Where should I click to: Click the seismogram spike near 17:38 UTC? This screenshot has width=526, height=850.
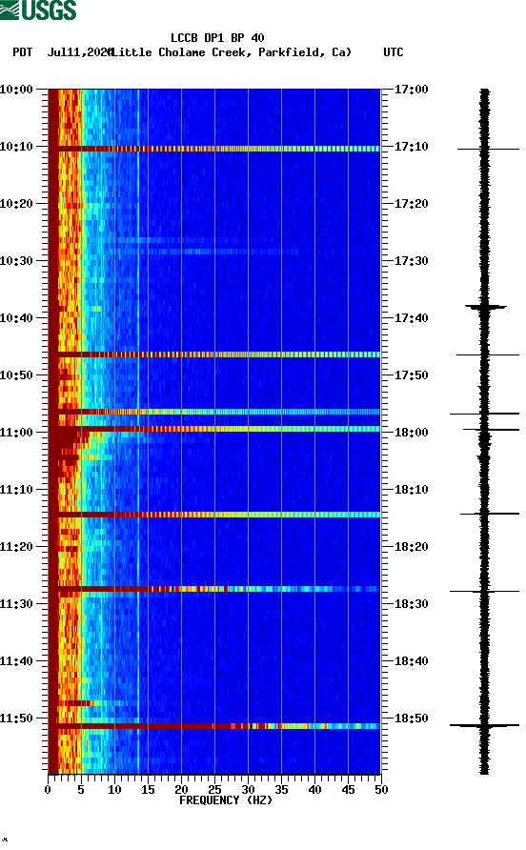pyautogui.click(x=485, y=308)
